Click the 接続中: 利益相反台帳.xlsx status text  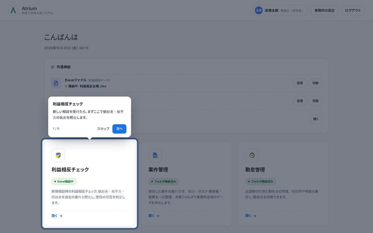(87, 86)
